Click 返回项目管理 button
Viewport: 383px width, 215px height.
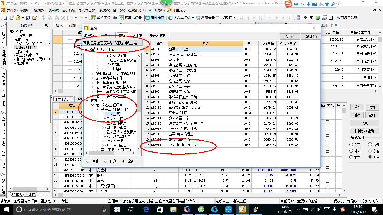pyautogui.click(x=347, y=18)
